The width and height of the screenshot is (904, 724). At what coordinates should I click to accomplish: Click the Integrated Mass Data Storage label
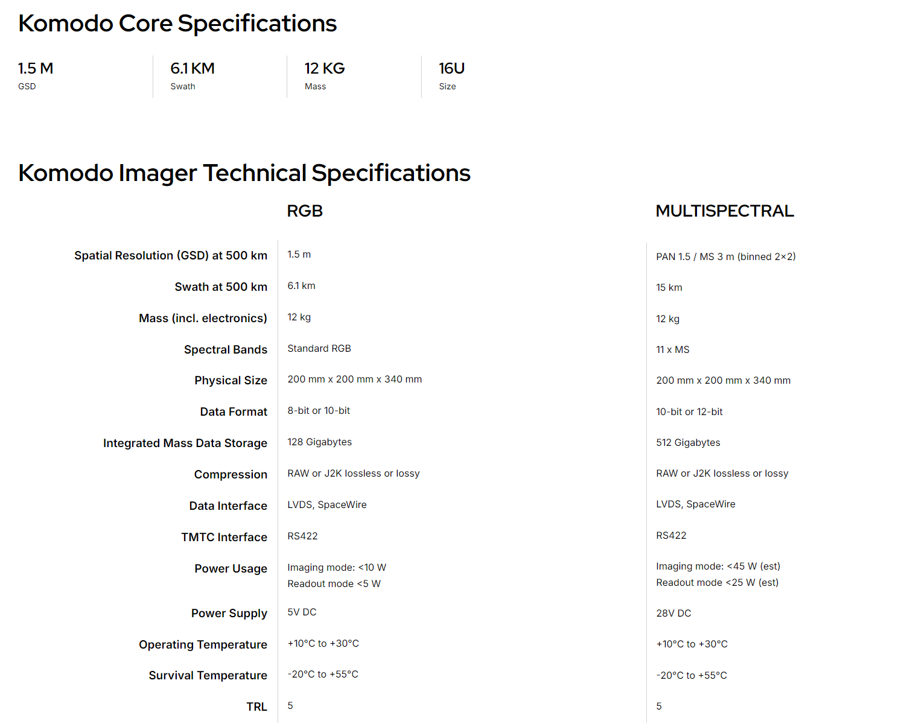click(185, 443)
